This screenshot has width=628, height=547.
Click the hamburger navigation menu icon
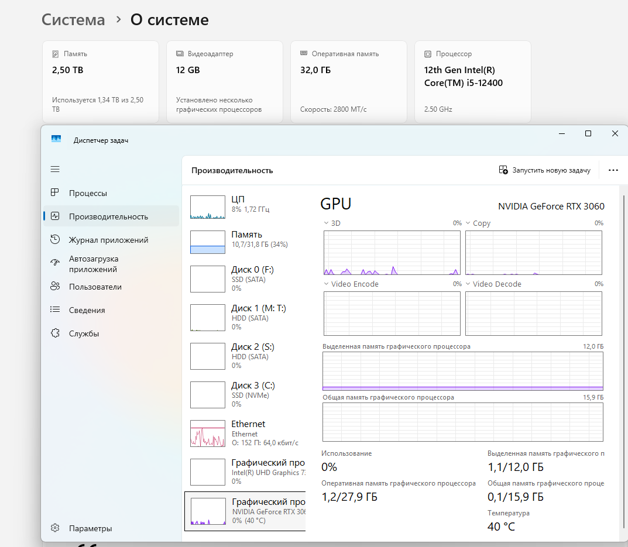point(55,169)
